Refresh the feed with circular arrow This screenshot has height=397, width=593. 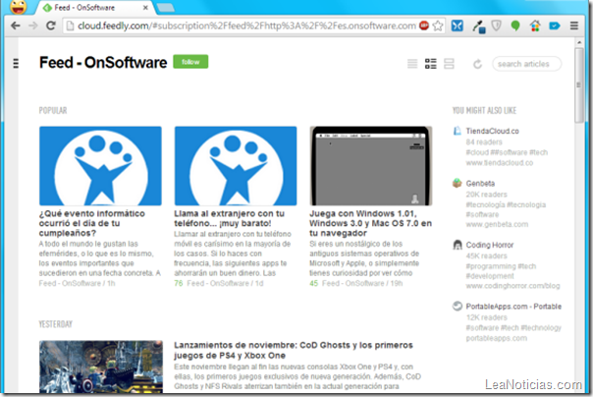pos(478,64)
